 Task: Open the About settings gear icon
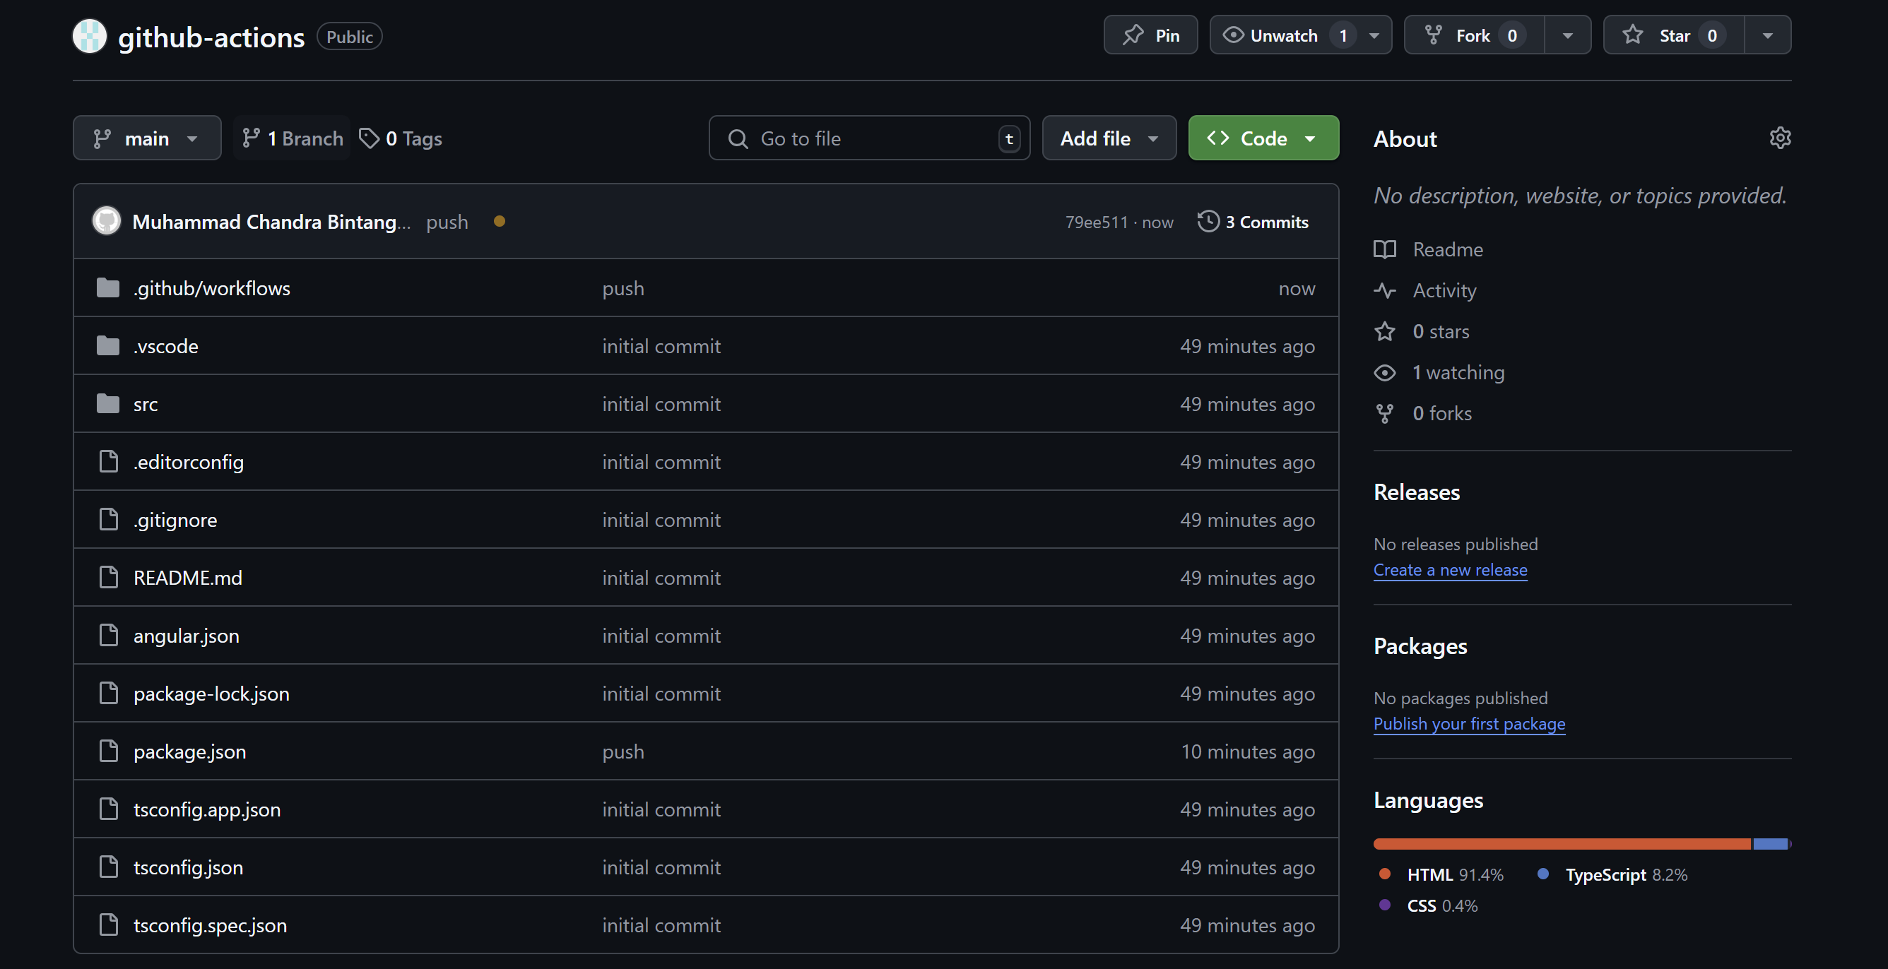(1779, 138)
